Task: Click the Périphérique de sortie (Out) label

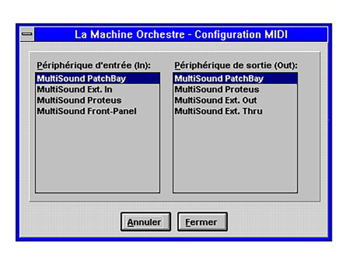Action: [x=236, y=65]
